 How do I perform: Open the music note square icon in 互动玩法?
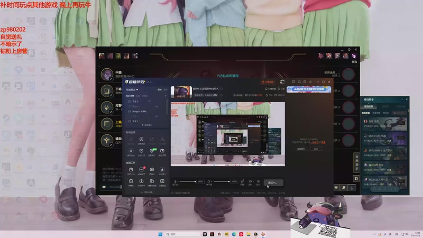pos(162,152)
